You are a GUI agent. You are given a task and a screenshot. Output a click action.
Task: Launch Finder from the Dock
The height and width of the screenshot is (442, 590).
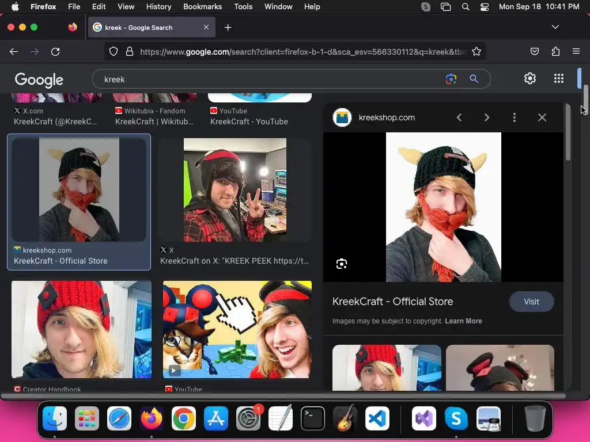tap(55, 418)
